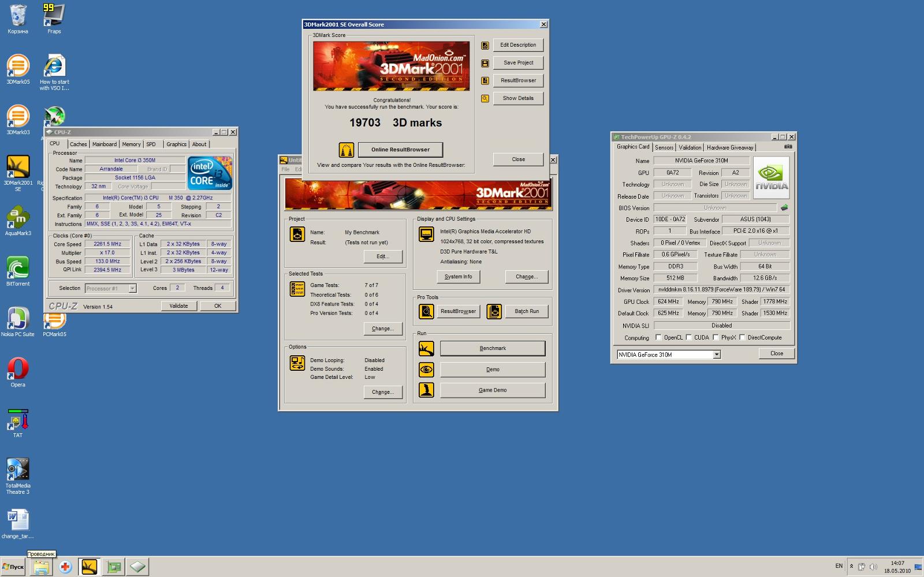The height and width of the screenshot is (577, 924).
Task: Select the 3DMark05 desktop icon
Action: (x=18, y=69)
